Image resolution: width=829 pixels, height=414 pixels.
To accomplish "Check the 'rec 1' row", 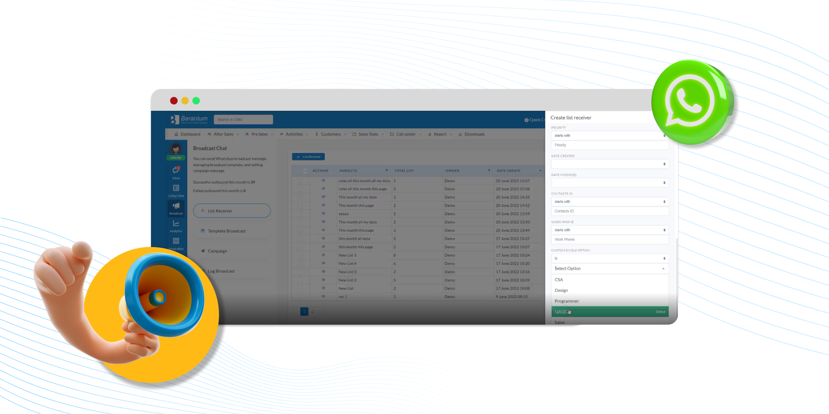I will (x=300, y=297).
